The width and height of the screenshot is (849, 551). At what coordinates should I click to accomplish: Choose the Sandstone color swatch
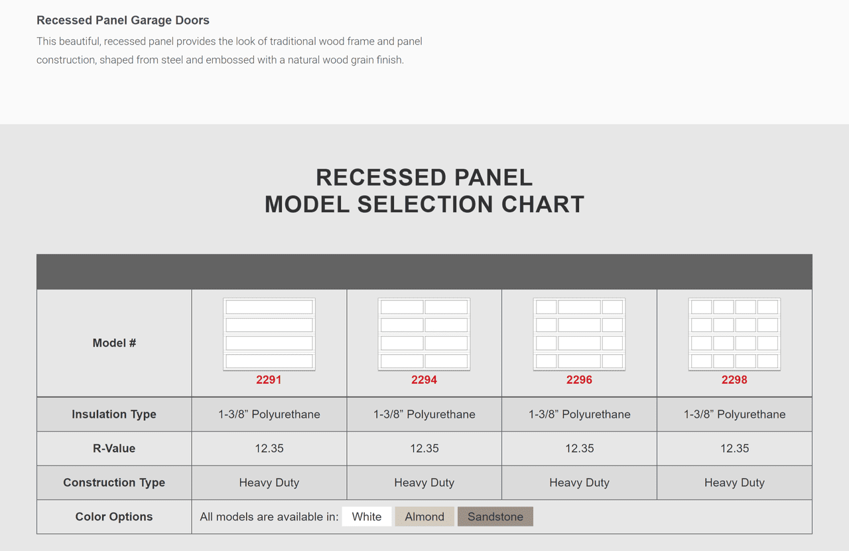pyautogui.click(x=495, y=517)
